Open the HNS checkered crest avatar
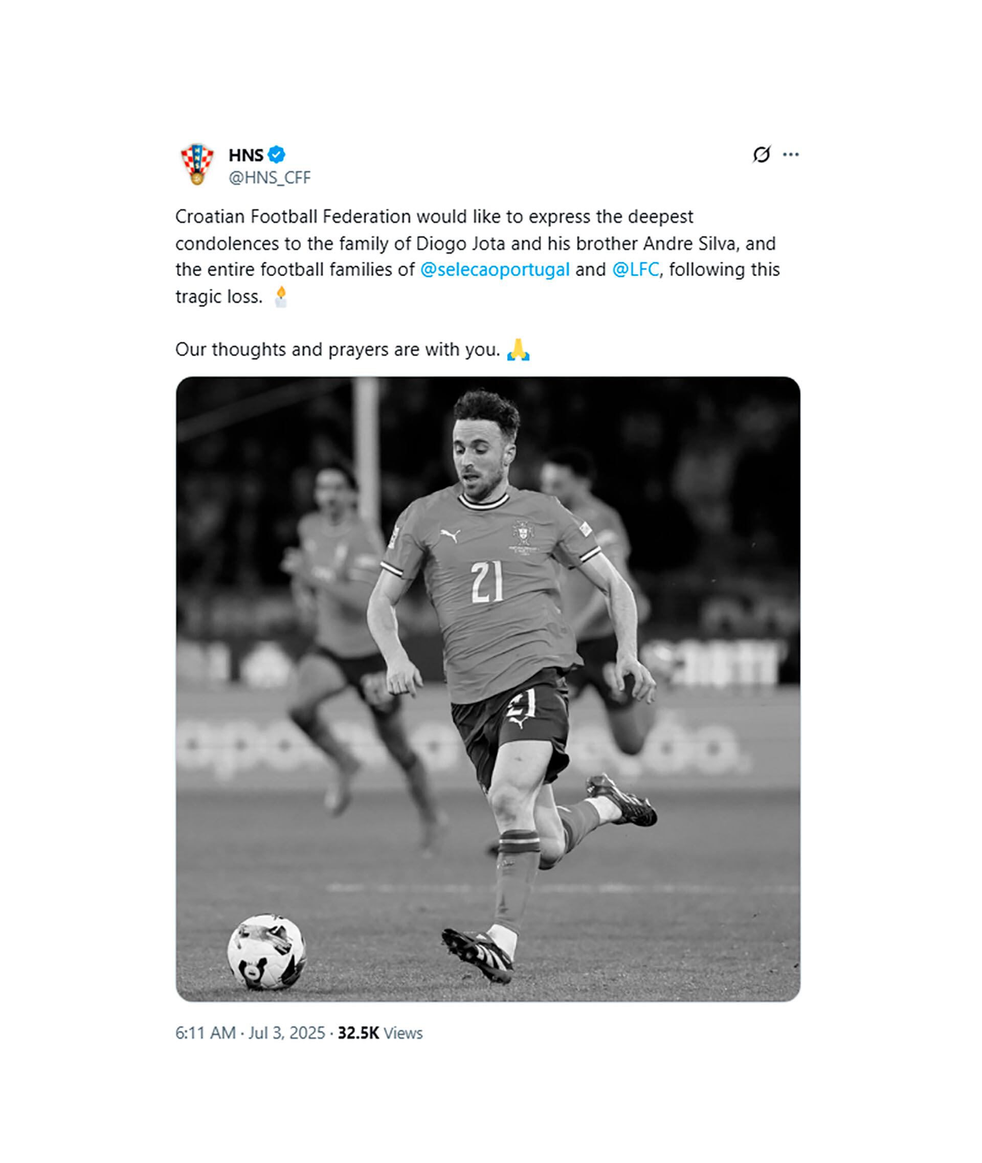Viewport: 982px width, 1163px height. point(197,164)
